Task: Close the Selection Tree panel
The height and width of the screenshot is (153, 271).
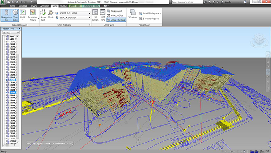Action: point(20,29)
